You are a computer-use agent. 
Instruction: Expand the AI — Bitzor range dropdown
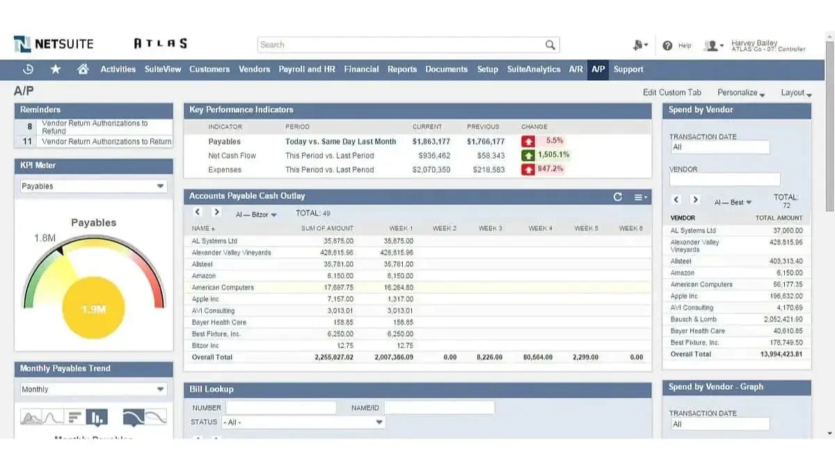256,214
